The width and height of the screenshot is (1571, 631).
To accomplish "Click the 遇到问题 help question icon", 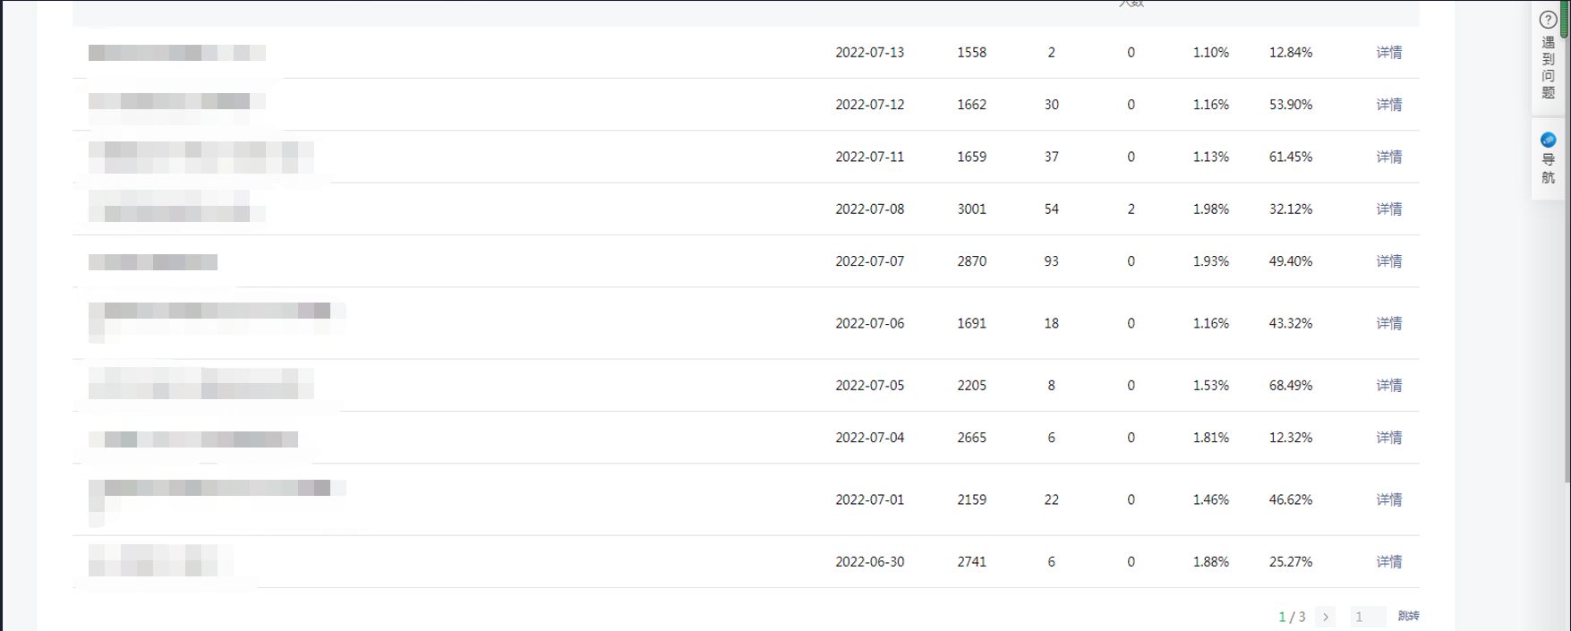I will [1548, 20].
